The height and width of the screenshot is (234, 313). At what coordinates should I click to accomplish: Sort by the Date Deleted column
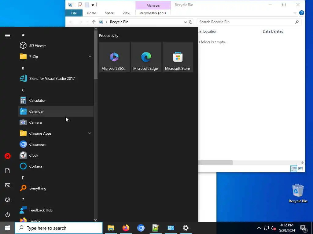pos(273,31)
